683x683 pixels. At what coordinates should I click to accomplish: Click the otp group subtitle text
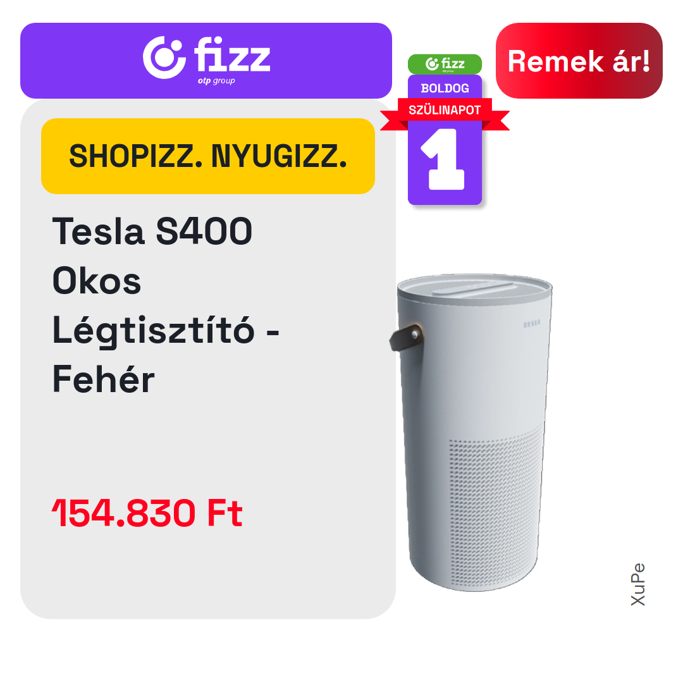pos(216,80)
